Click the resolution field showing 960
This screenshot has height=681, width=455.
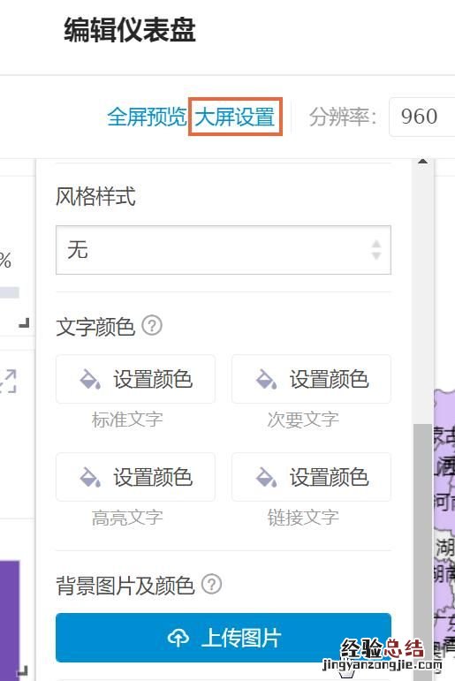(422, 117)
